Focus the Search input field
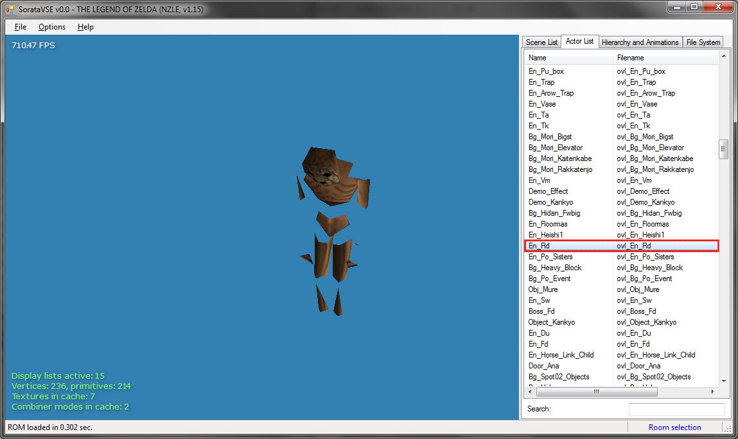The width and height of the screenshot is (738, 439). click(x=676, y=409)
